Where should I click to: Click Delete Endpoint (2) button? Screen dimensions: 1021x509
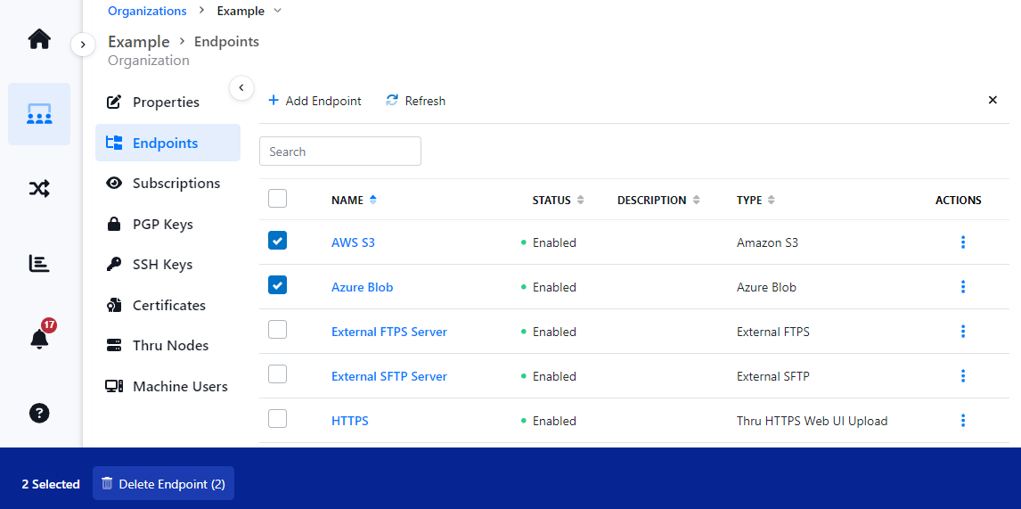pos(163,483)
